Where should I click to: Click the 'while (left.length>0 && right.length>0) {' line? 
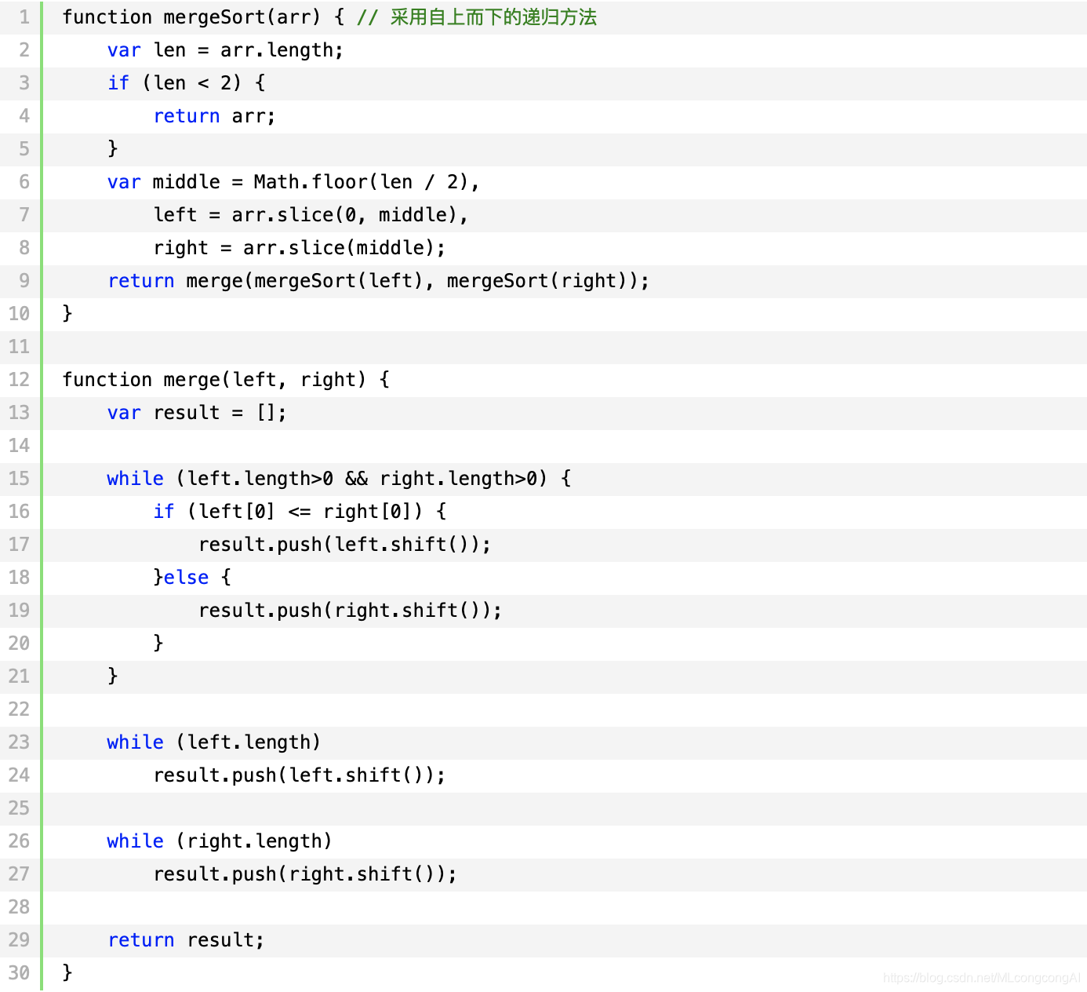(x=339, y=479)
